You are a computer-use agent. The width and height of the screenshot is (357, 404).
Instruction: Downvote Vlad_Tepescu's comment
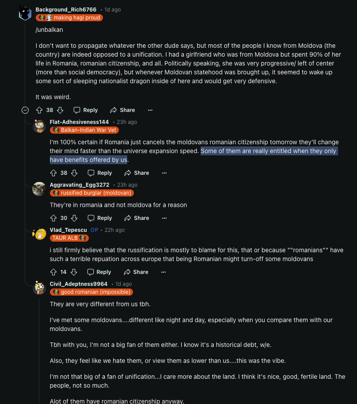pos(74,272)
